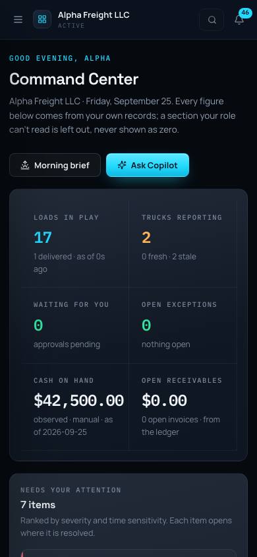Open the Trucks Reporting tile

[183, 244]
